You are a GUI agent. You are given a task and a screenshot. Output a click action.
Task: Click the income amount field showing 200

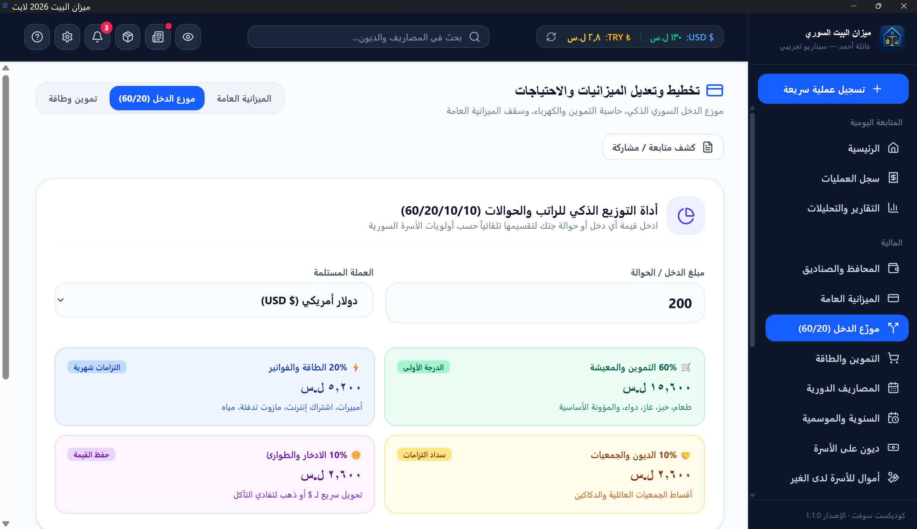[545, 303]
